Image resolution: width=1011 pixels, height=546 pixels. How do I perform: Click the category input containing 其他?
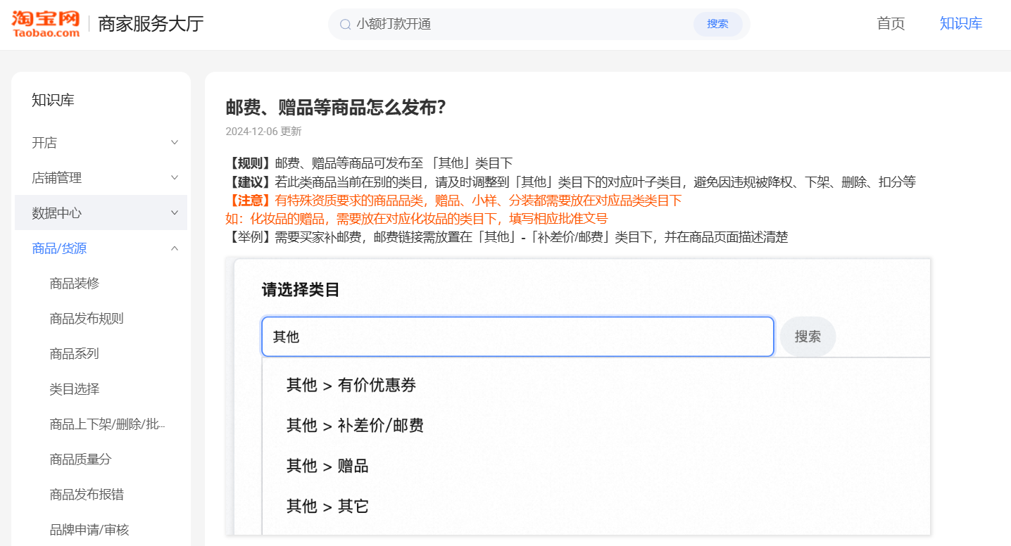(517, 336)
